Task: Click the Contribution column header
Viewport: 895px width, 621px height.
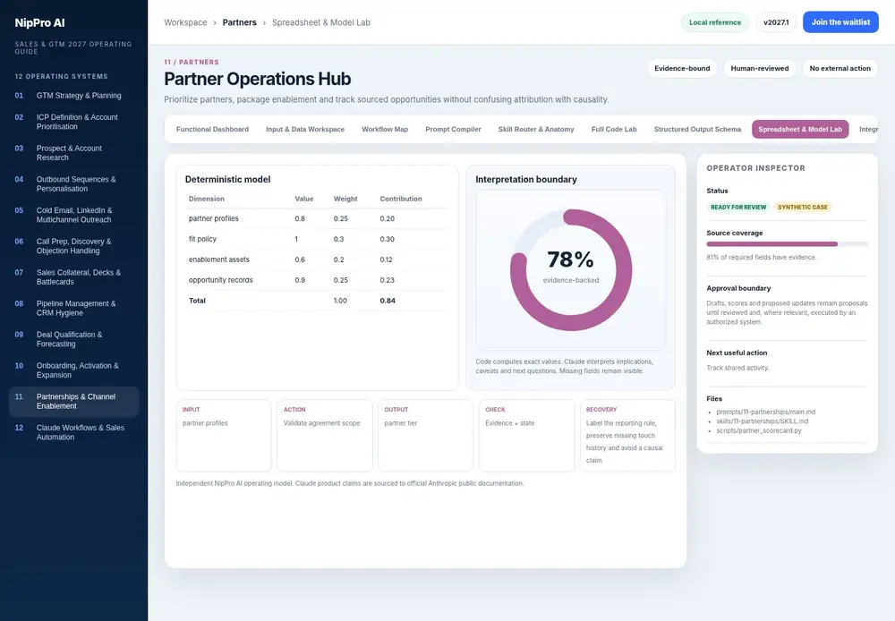Action: point(401,199)
